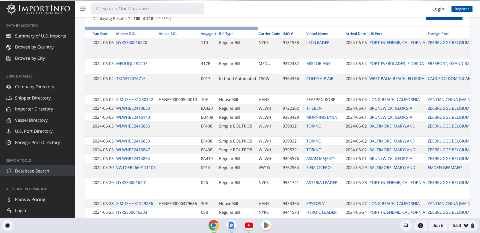This screenshot has height=233, width=480.
Task: Open vessel ASIAN MAJESTY
Action: [x=321, y=158]
